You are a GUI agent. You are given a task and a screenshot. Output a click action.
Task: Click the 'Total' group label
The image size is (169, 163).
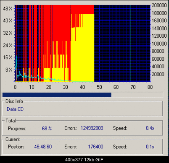[11, 121]
